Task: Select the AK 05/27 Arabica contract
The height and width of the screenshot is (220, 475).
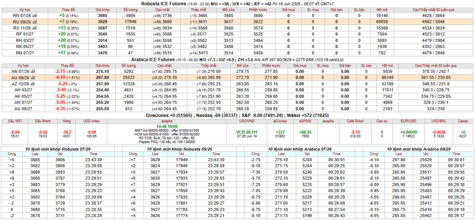Action: (23, 97)
